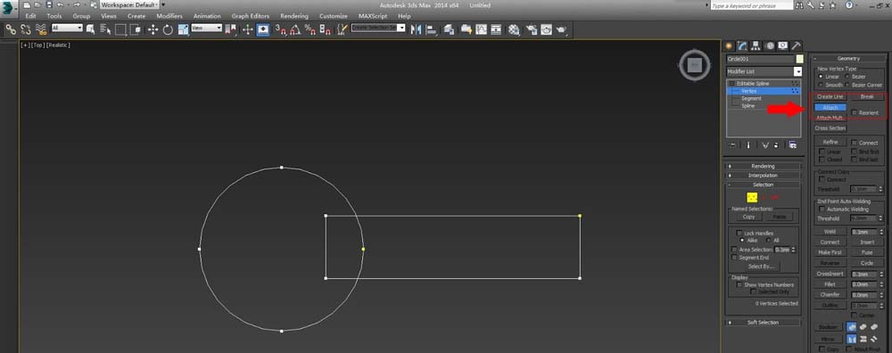The image size is (892, 353).
Task: Collapse the Geometry rollout
Action: [848, 59]
